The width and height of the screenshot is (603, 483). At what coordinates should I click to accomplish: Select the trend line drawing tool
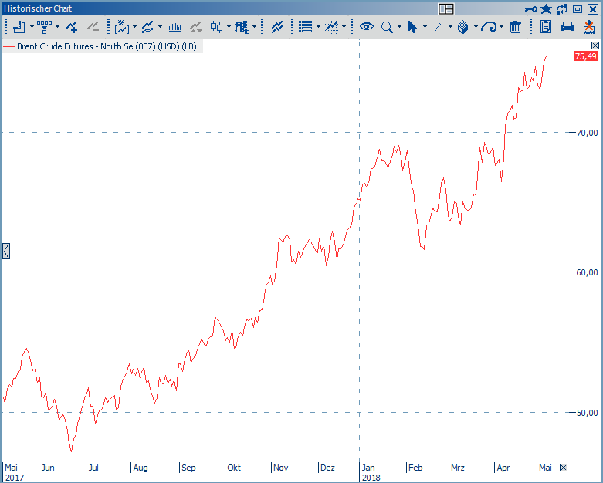pyautogui.click(x=438, y=27)
